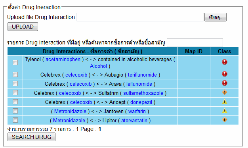Check the Metronidazole–Lipitor row box
The width and height of the screenshot is (248, 148).
click(15, 120)
